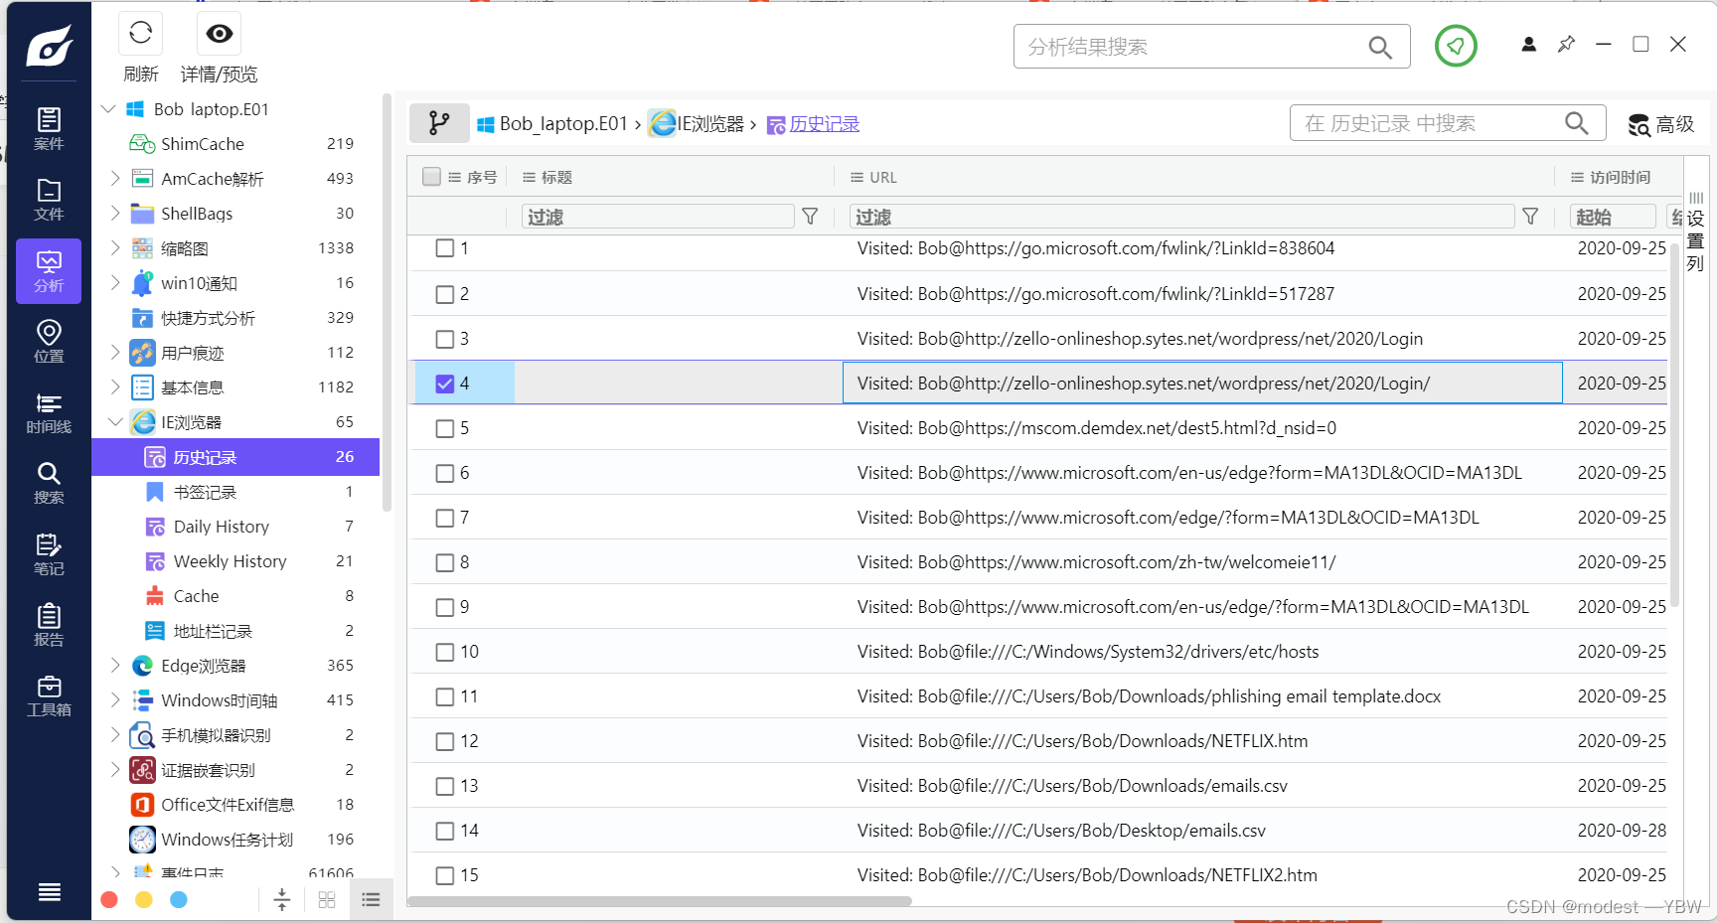
Task: Check the checkbox for row 5
Action: (445, 428)
